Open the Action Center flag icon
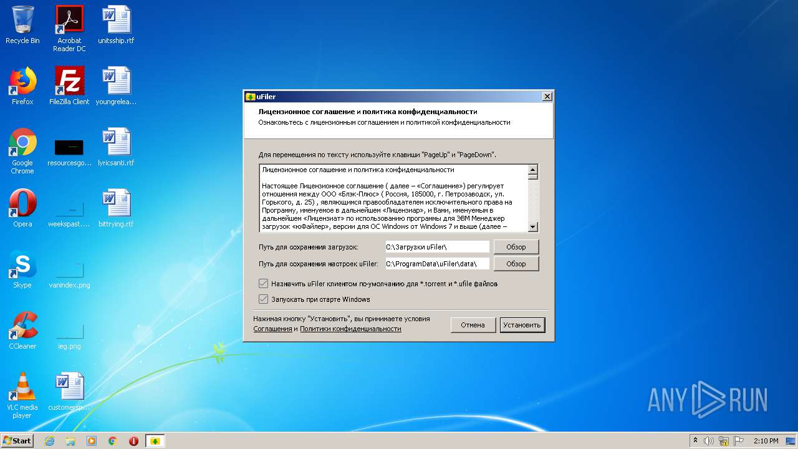This screenshot has width=798, height=449. pos(738,441)
